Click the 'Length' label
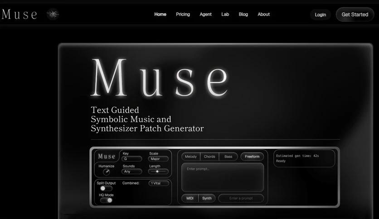 155,166
